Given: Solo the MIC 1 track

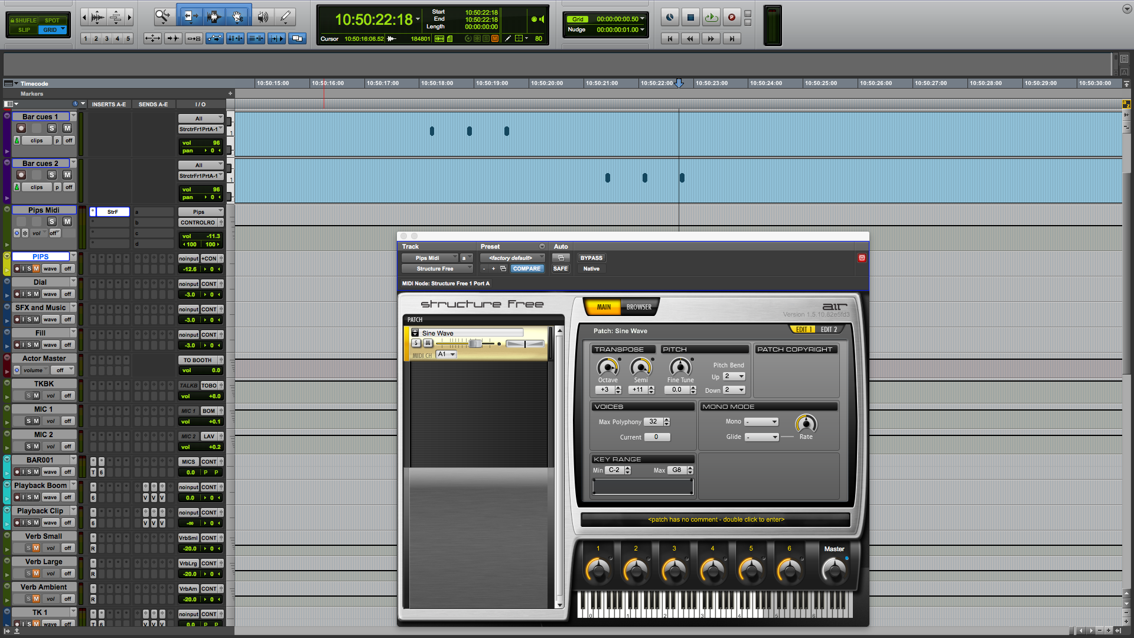Looking at the screenshot, I should [x=29, y=421].
